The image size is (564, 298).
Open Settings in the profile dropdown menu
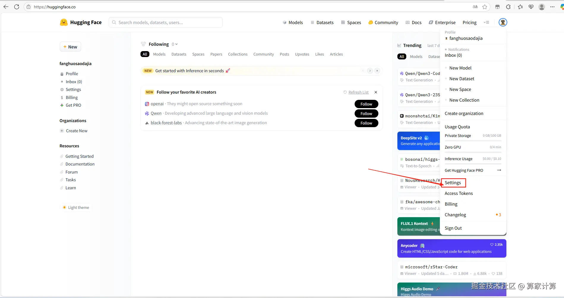coord(453,183)
